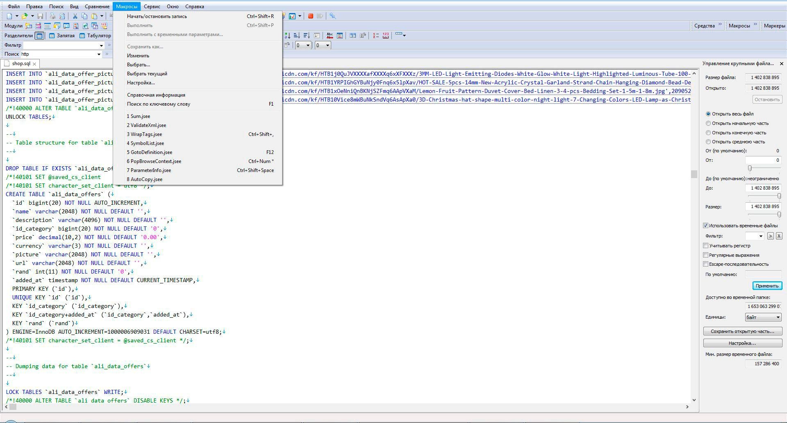787x423 pixels.
Task: Uncheck 'Использовать временные файлы' checkbox
Action: point(706,226)
